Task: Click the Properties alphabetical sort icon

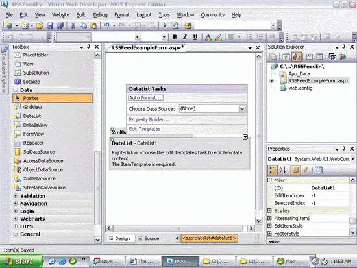Action: (282, 170)
